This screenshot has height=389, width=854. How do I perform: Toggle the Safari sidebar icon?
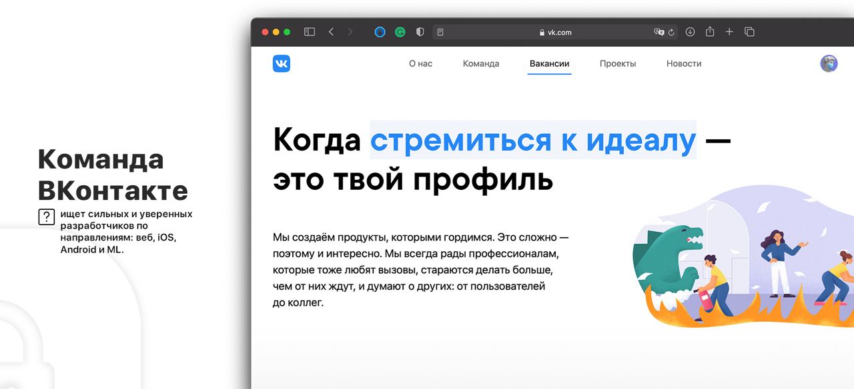(x=310, y=32)
